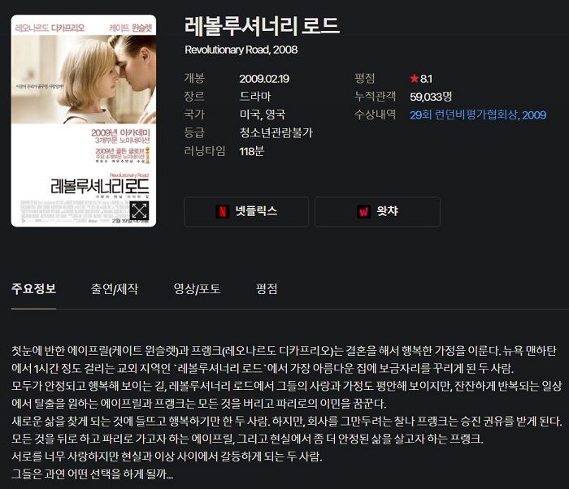Open the 왓챠 streaming button
The image size is (569, 489).
[x=377, y=211]
